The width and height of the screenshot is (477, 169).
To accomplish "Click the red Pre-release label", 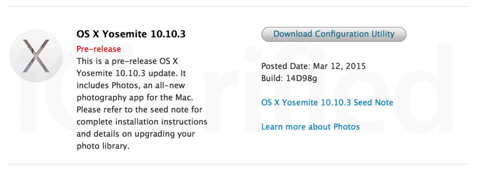I will pyautogui.click(x=99, y=49).
